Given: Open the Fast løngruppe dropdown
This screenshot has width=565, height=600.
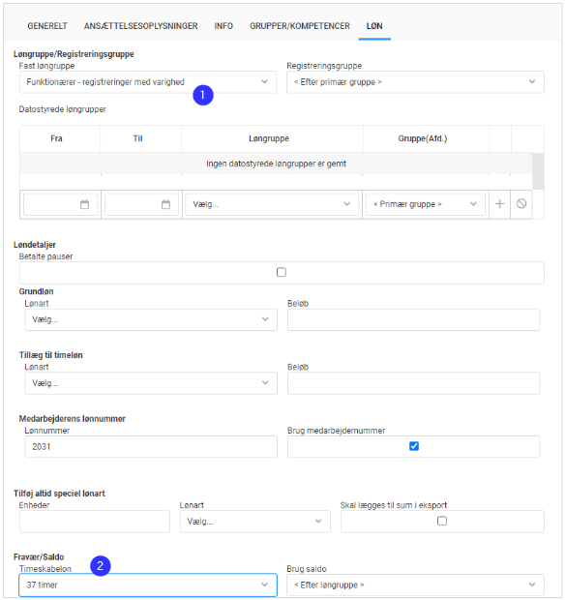Looking at the screenshot, I should [148, 82].
